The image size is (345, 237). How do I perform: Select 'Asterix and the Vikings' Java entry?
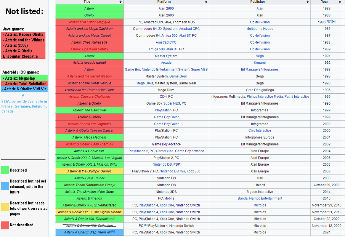(23, 40)
